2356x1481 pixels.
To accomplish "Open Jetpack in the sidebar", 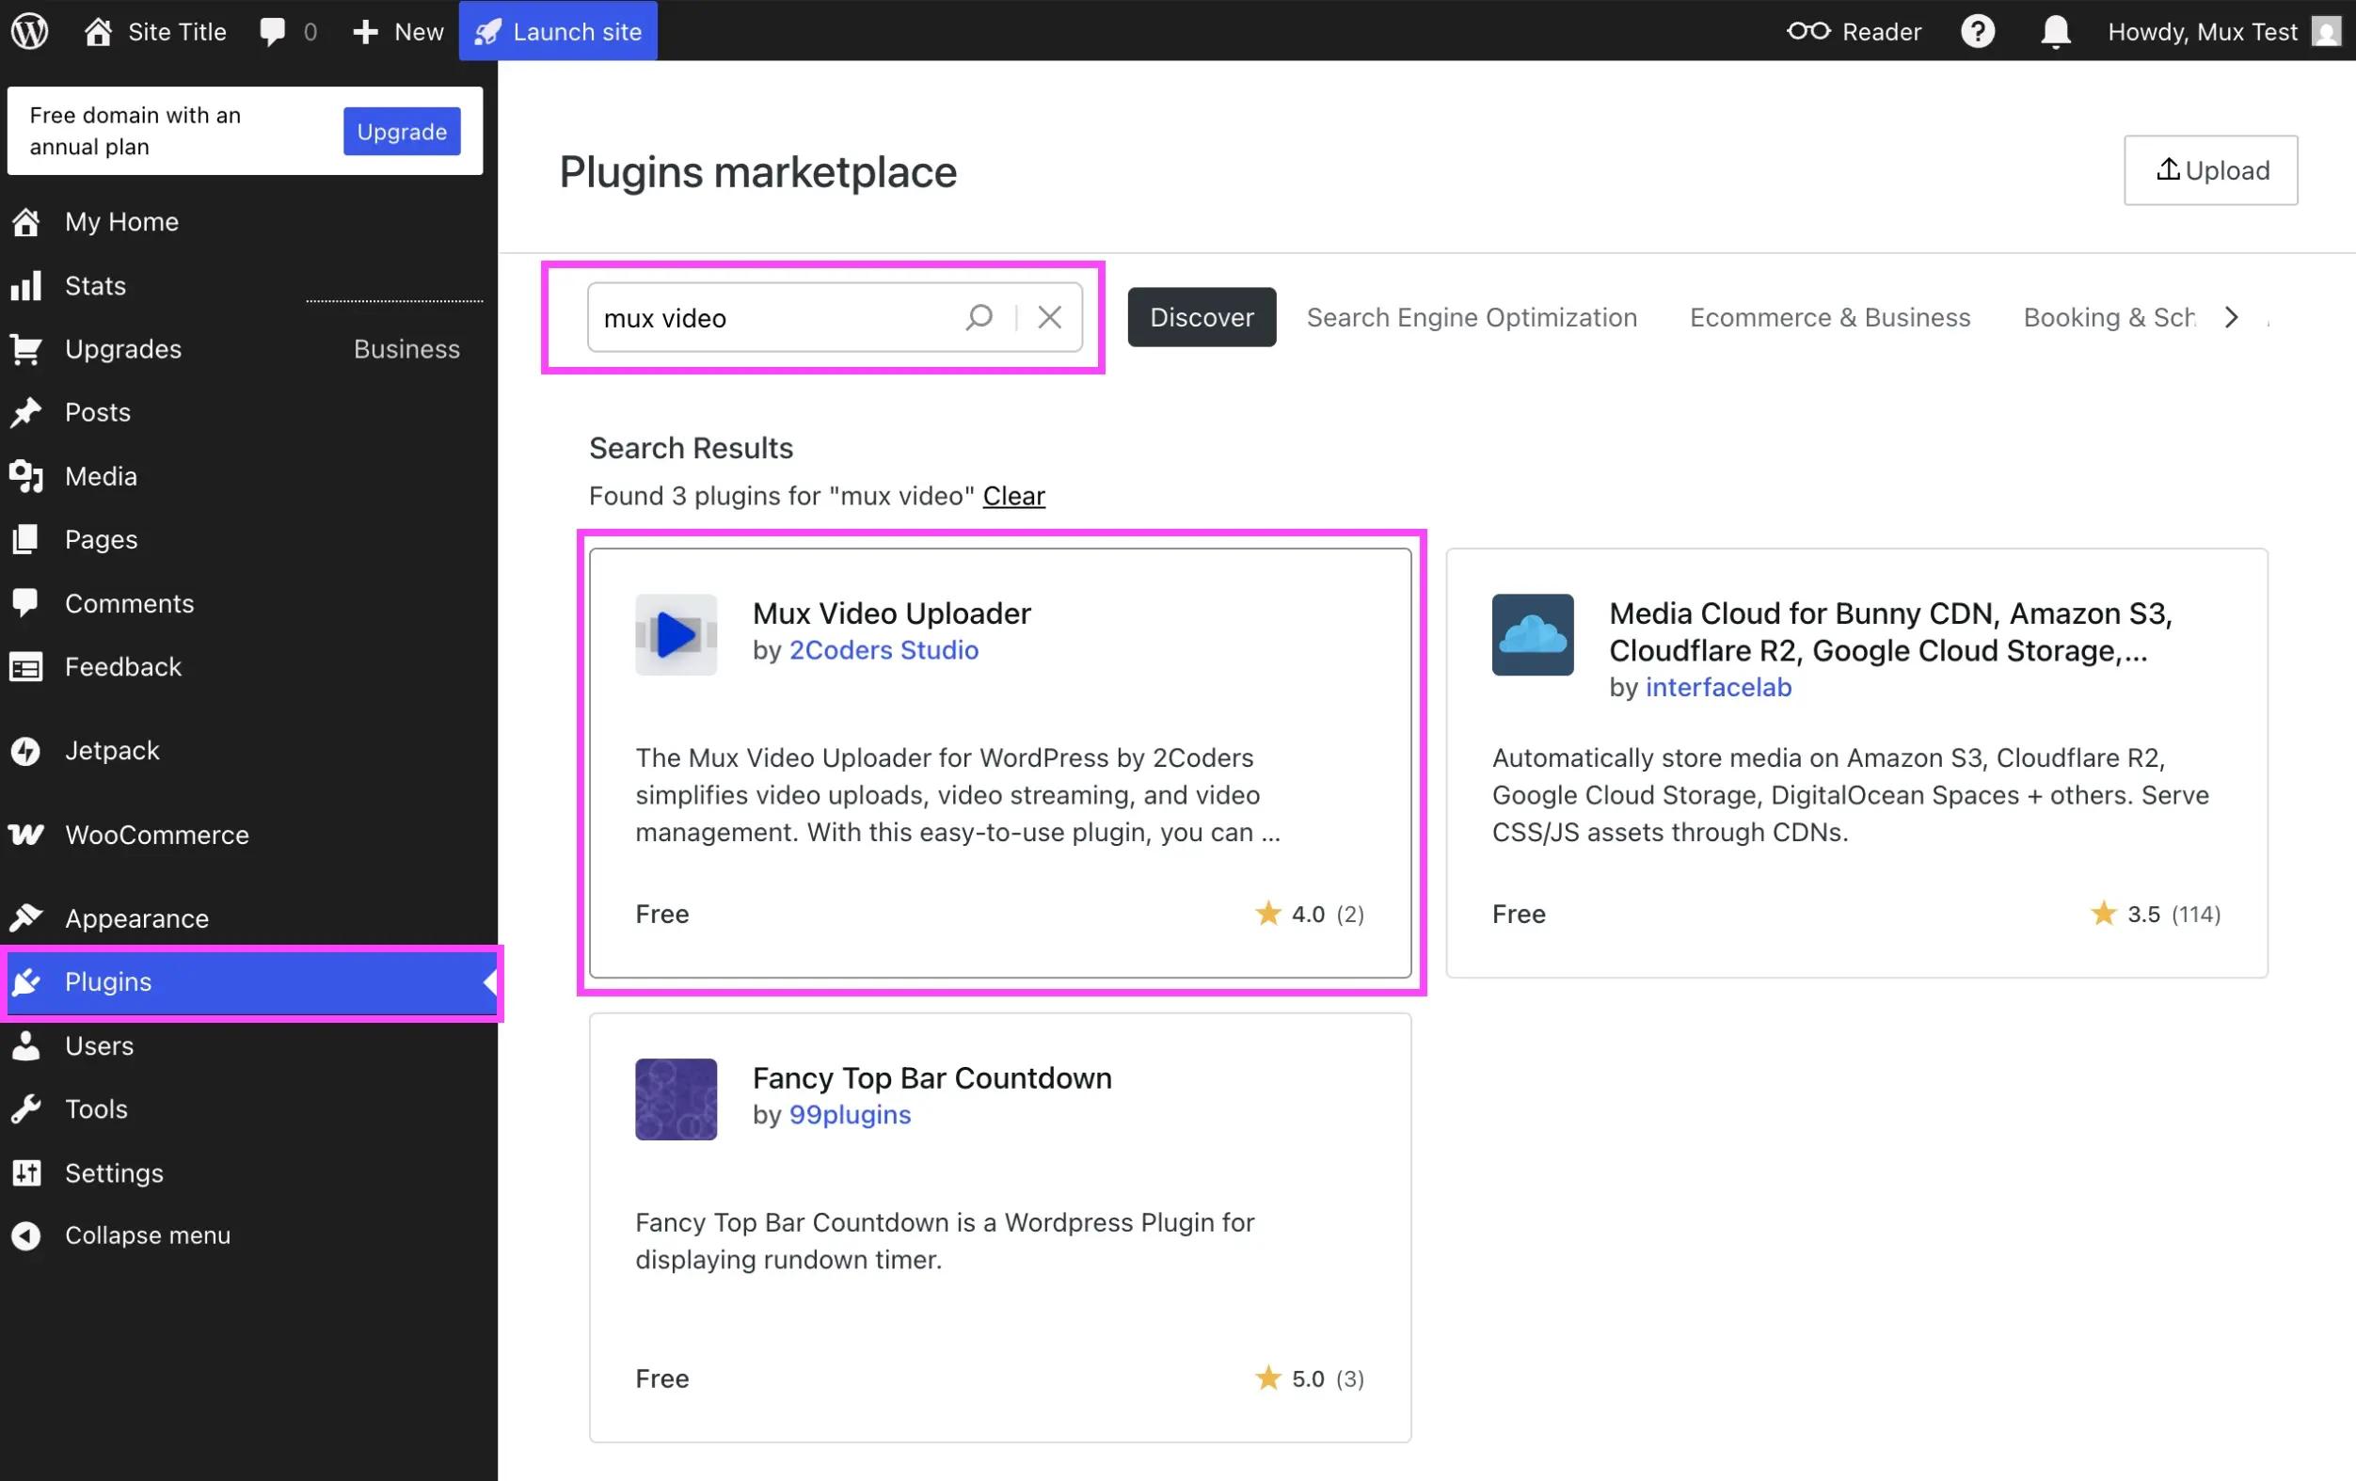I will coord(112,750).
